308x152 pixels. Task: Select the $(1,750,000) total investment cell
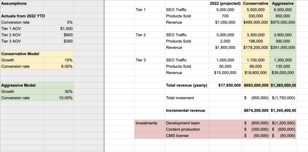click(283, 98)
